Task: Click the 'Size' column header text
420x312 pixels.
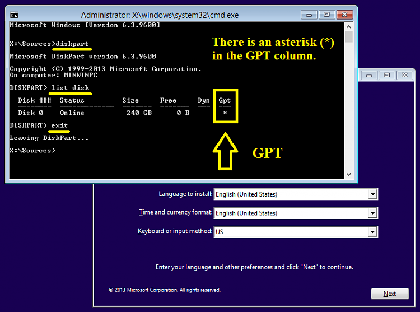Action: click(130, 100)
